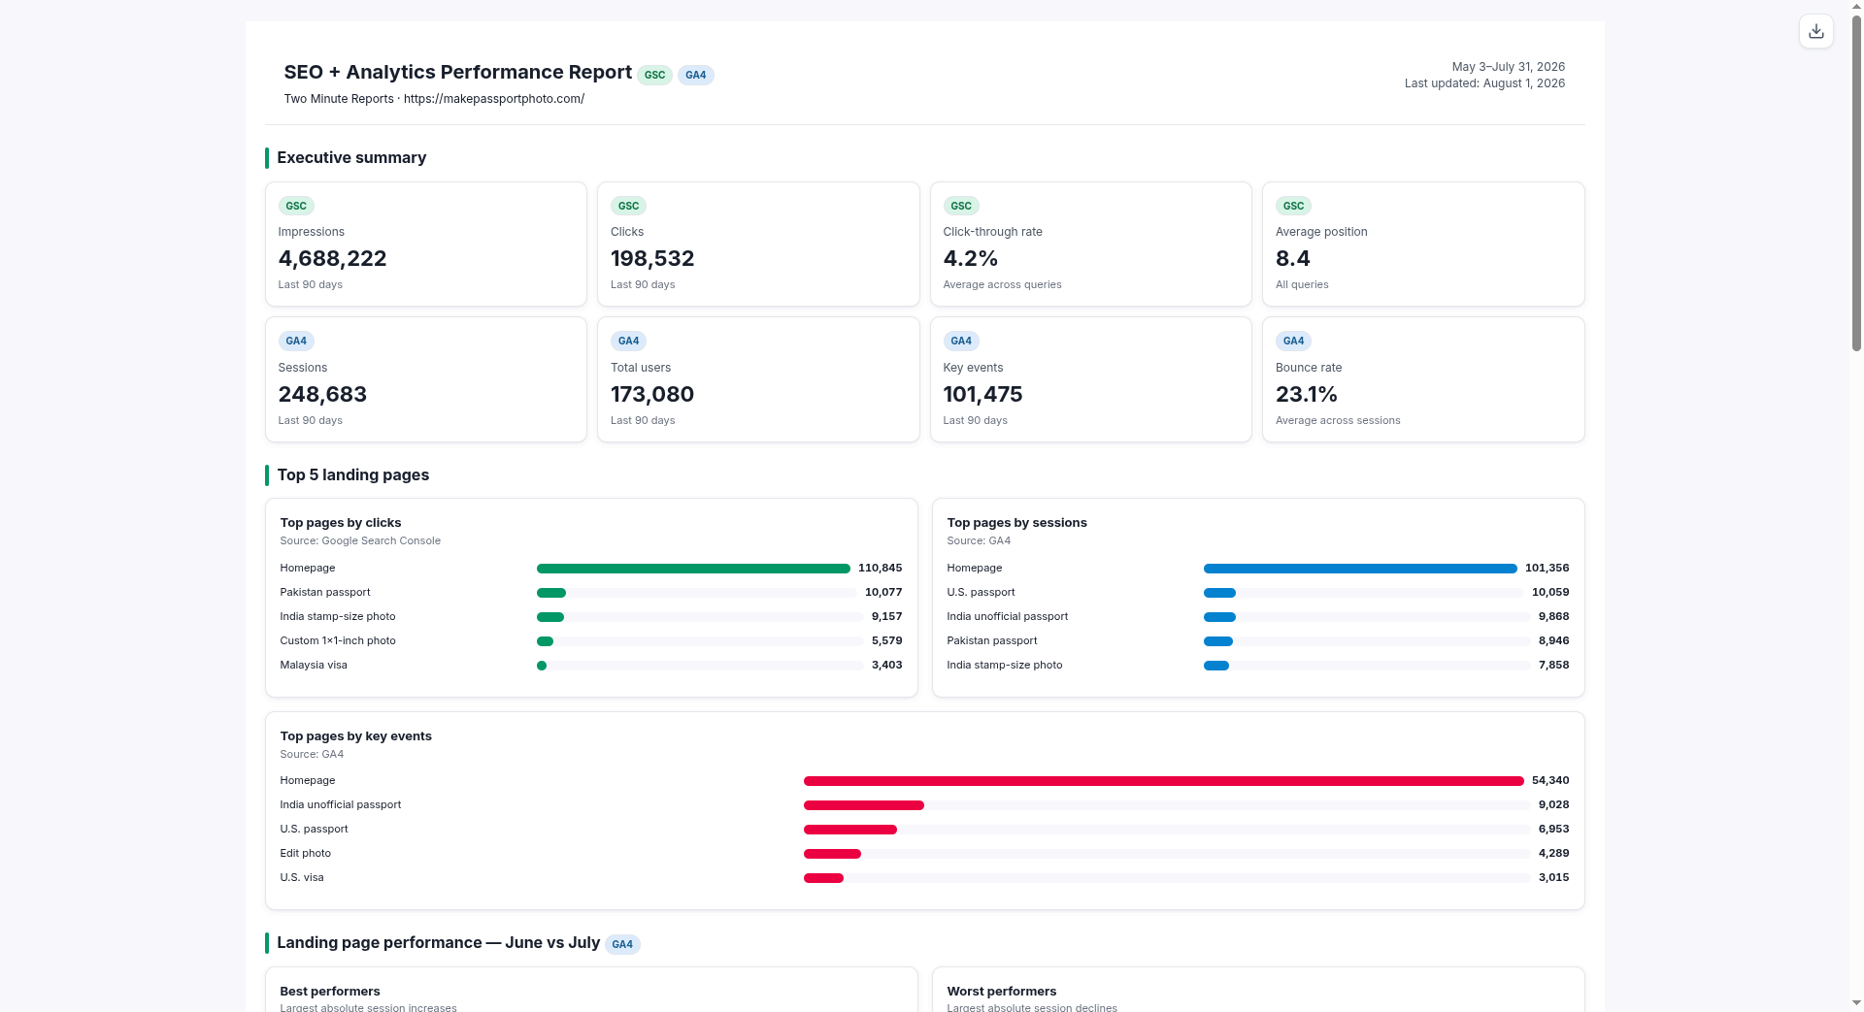Viewport: 1864px width, 1012px height.
Task: Click the red India unofficial passport key events bar
Action: coord(863,805)
